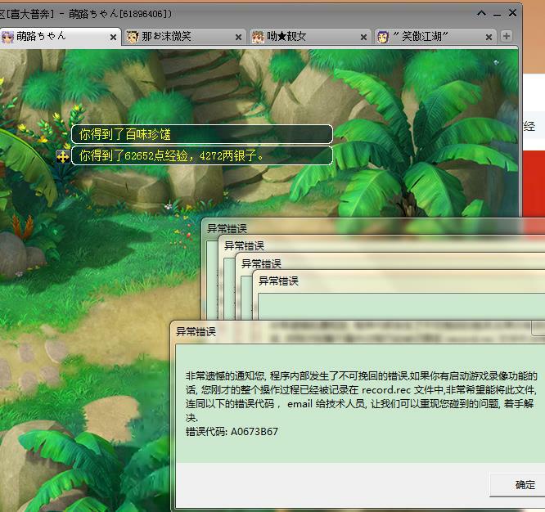Close the game window
The height and width of the screenshot is (512, 545).
pos(512,13)
